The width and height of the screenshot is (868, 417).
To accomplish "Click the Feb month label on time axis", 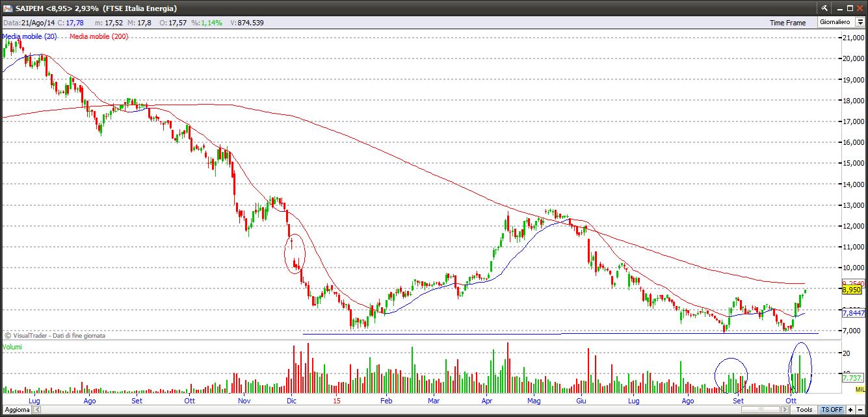I will click(x=386, y=401).
